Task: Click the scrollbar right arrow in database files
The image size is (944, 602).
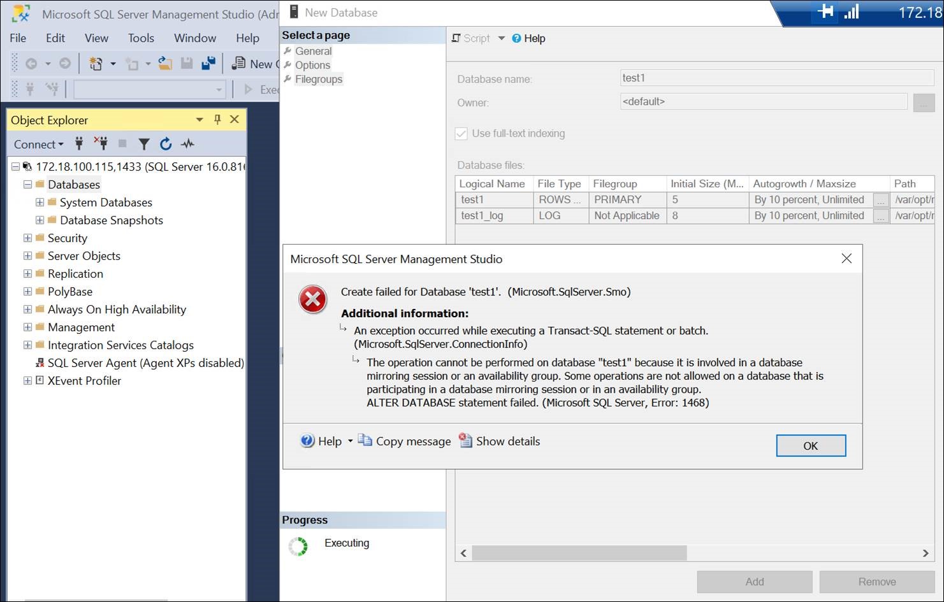Action: [926, 553]
